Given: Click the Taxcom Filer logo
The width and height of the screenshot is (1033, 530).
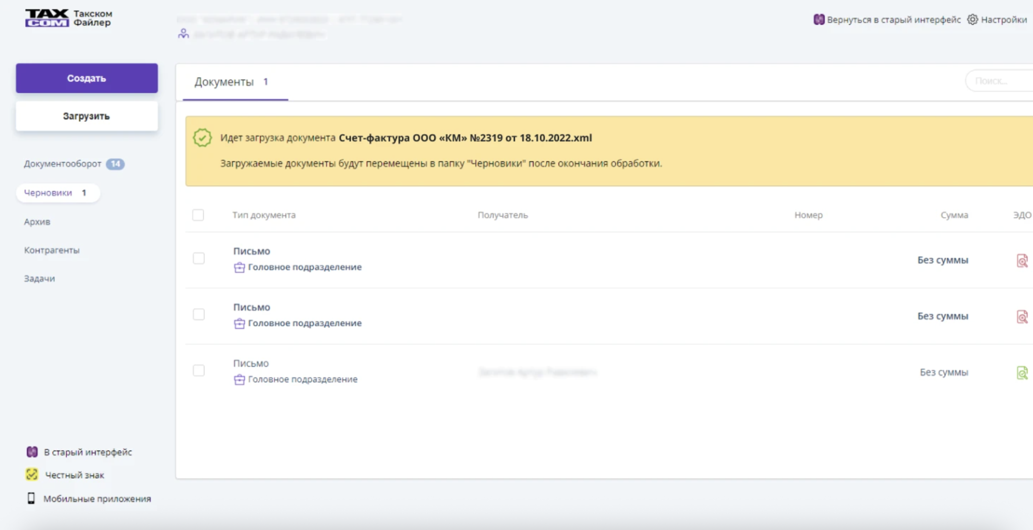Looking at the screenshot, I should click(68, 18).
